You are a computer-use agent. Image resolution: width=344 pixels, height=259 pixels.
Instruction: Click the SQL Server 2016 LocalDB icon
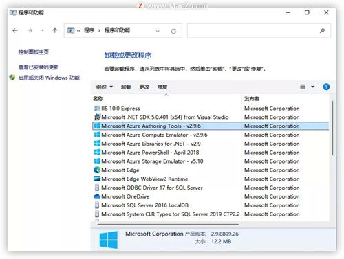click(x=97, y=205)
